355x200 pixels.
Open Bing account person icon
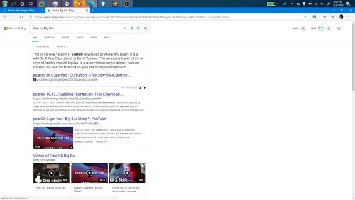click(303, 28)
